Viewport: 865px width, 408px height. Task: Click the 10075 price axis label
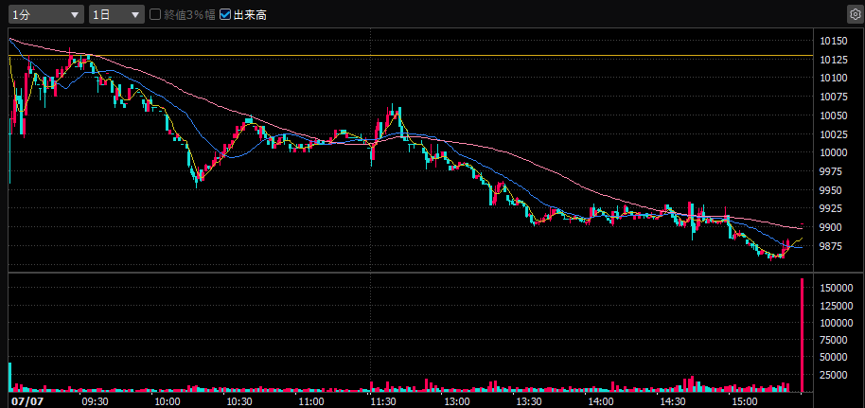click(834, 97)
